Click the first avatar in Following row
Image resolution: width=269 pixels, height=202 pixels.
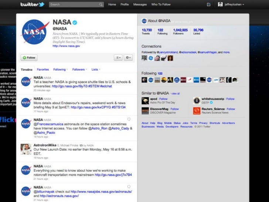tap(144, 80)
